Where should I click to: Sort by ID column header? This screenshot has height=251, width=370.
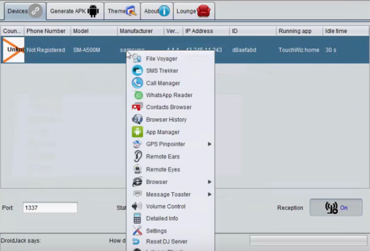[x=253, y=31]
